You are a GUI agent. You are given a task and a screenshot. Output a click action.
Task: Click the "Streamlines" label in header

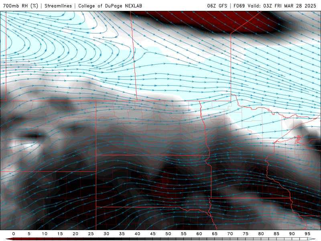58,6
